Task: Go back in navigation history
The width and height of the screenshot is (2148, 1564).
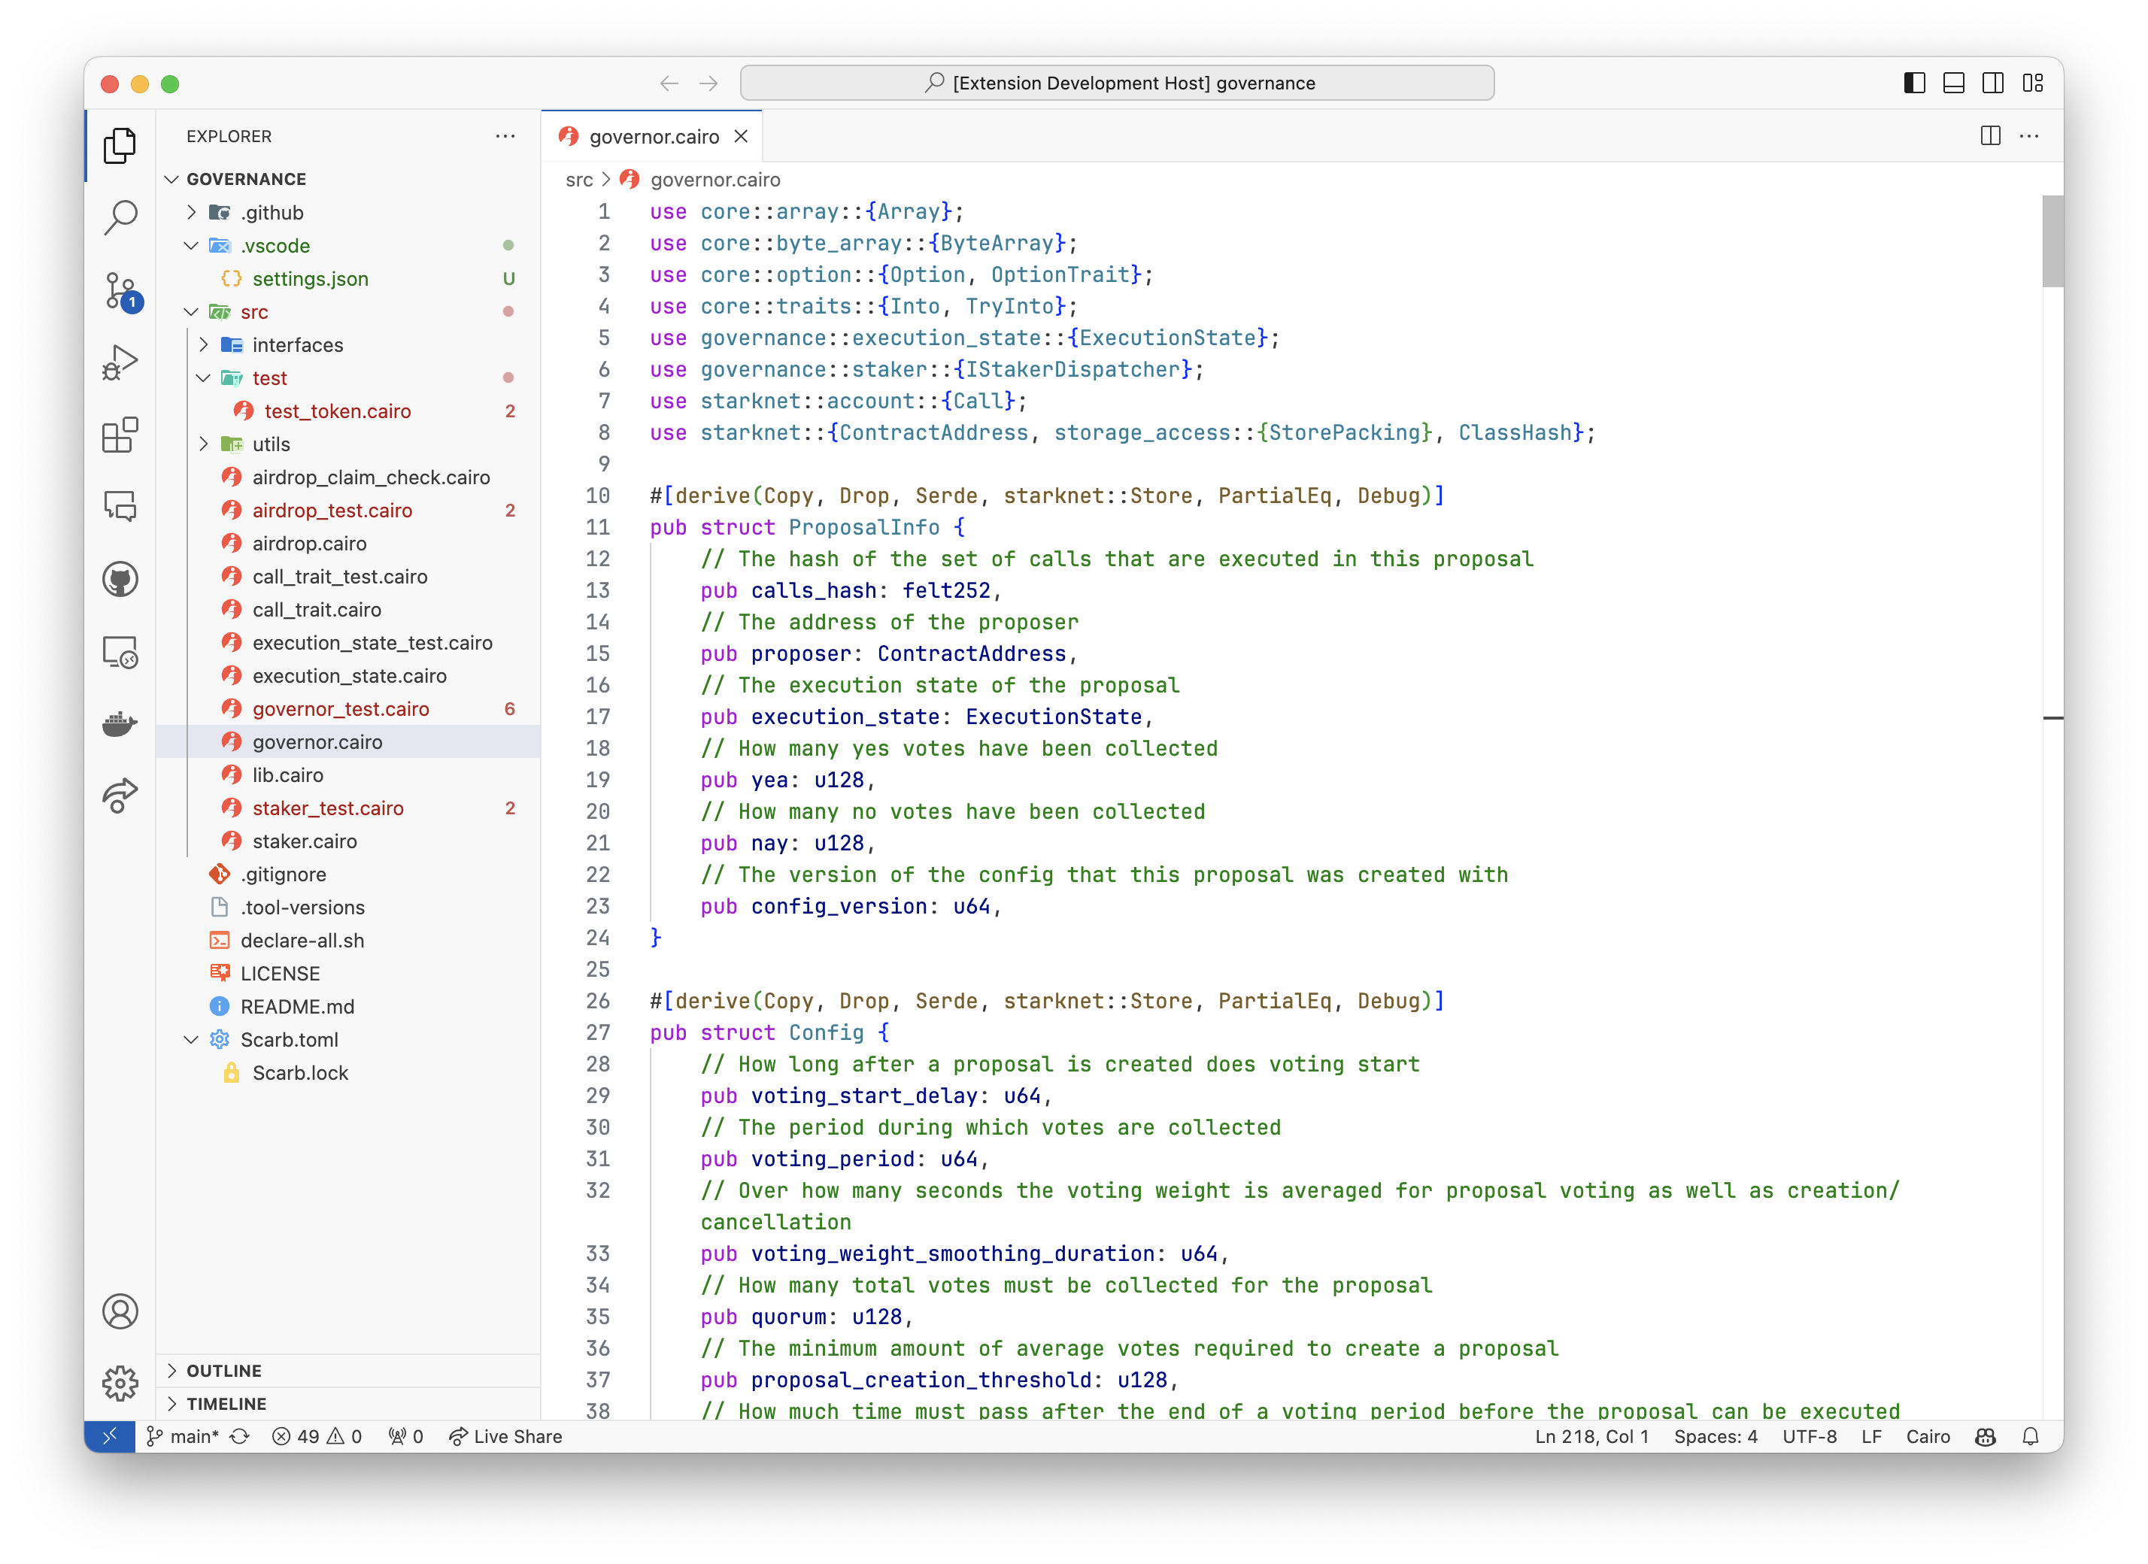Action: (669, 83)
